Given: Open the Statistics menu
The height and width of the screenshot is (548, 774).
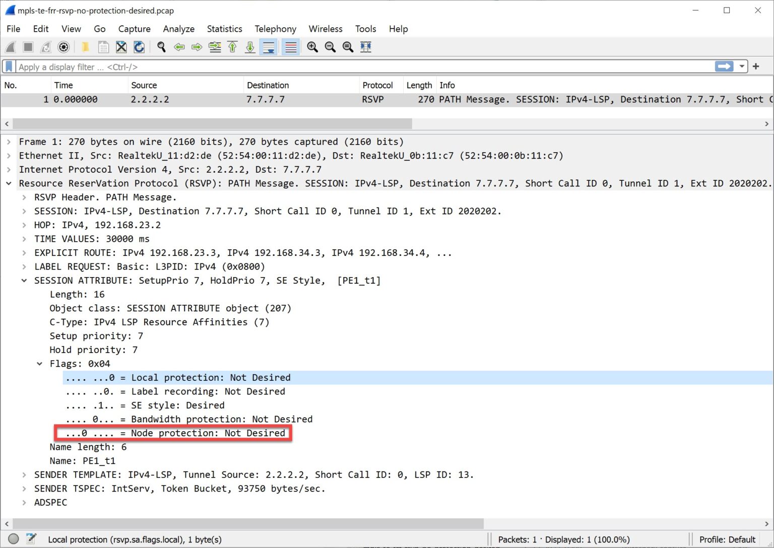Looking at the screenshot, I should tap(225, 29).
